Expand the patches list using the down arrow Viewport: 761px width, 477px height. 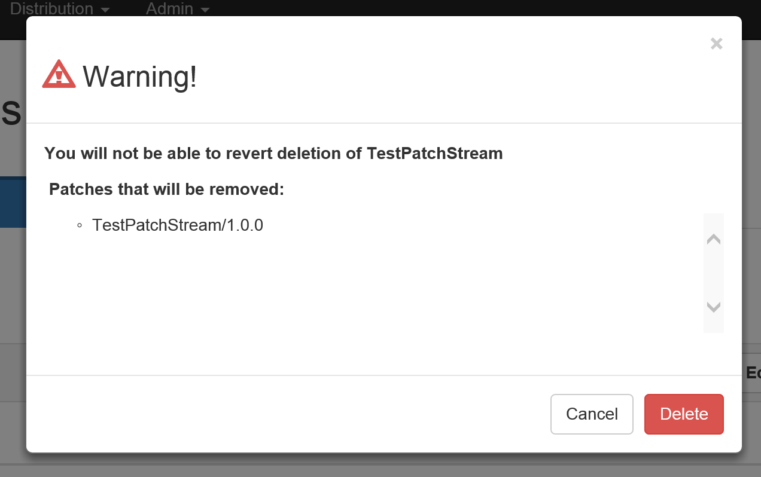click(x=713, y=307)
